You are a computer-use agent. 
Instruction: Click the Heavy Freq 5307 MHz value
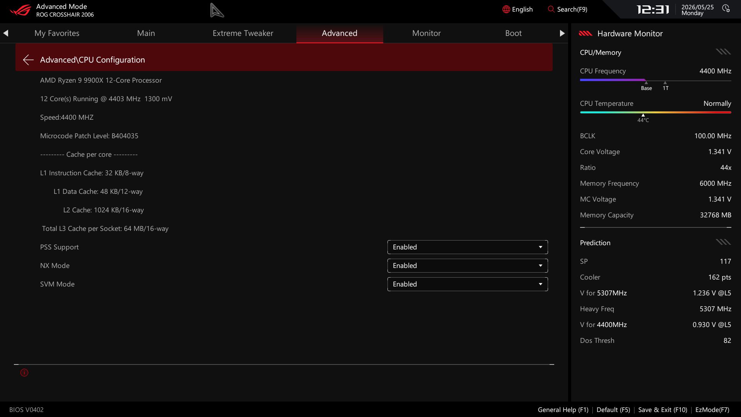pos(715,309)
